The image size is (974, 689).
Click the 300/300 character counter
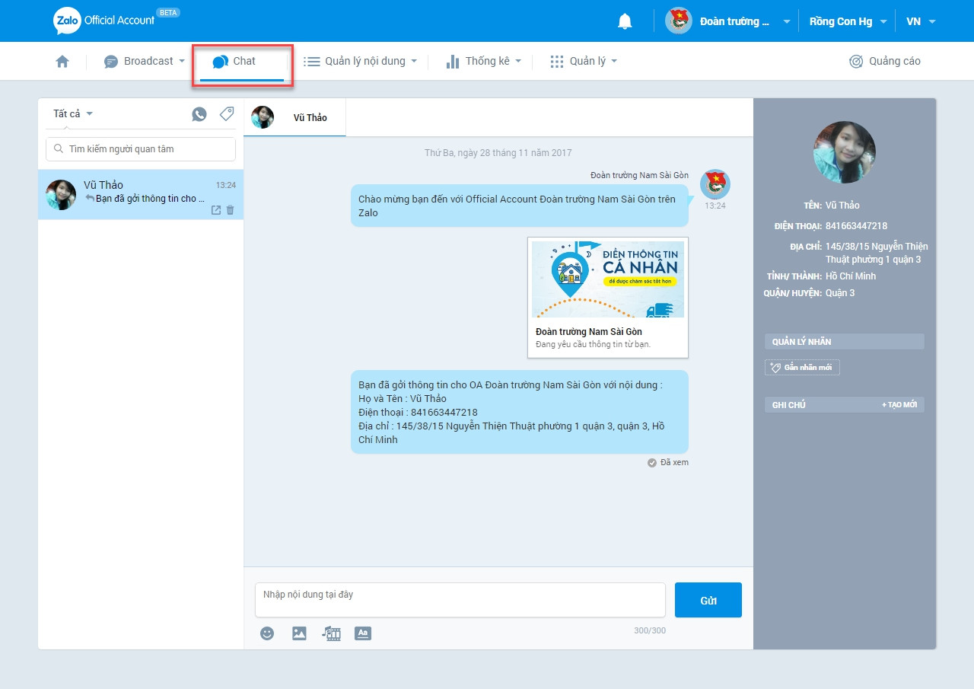[x=650, y=630]
